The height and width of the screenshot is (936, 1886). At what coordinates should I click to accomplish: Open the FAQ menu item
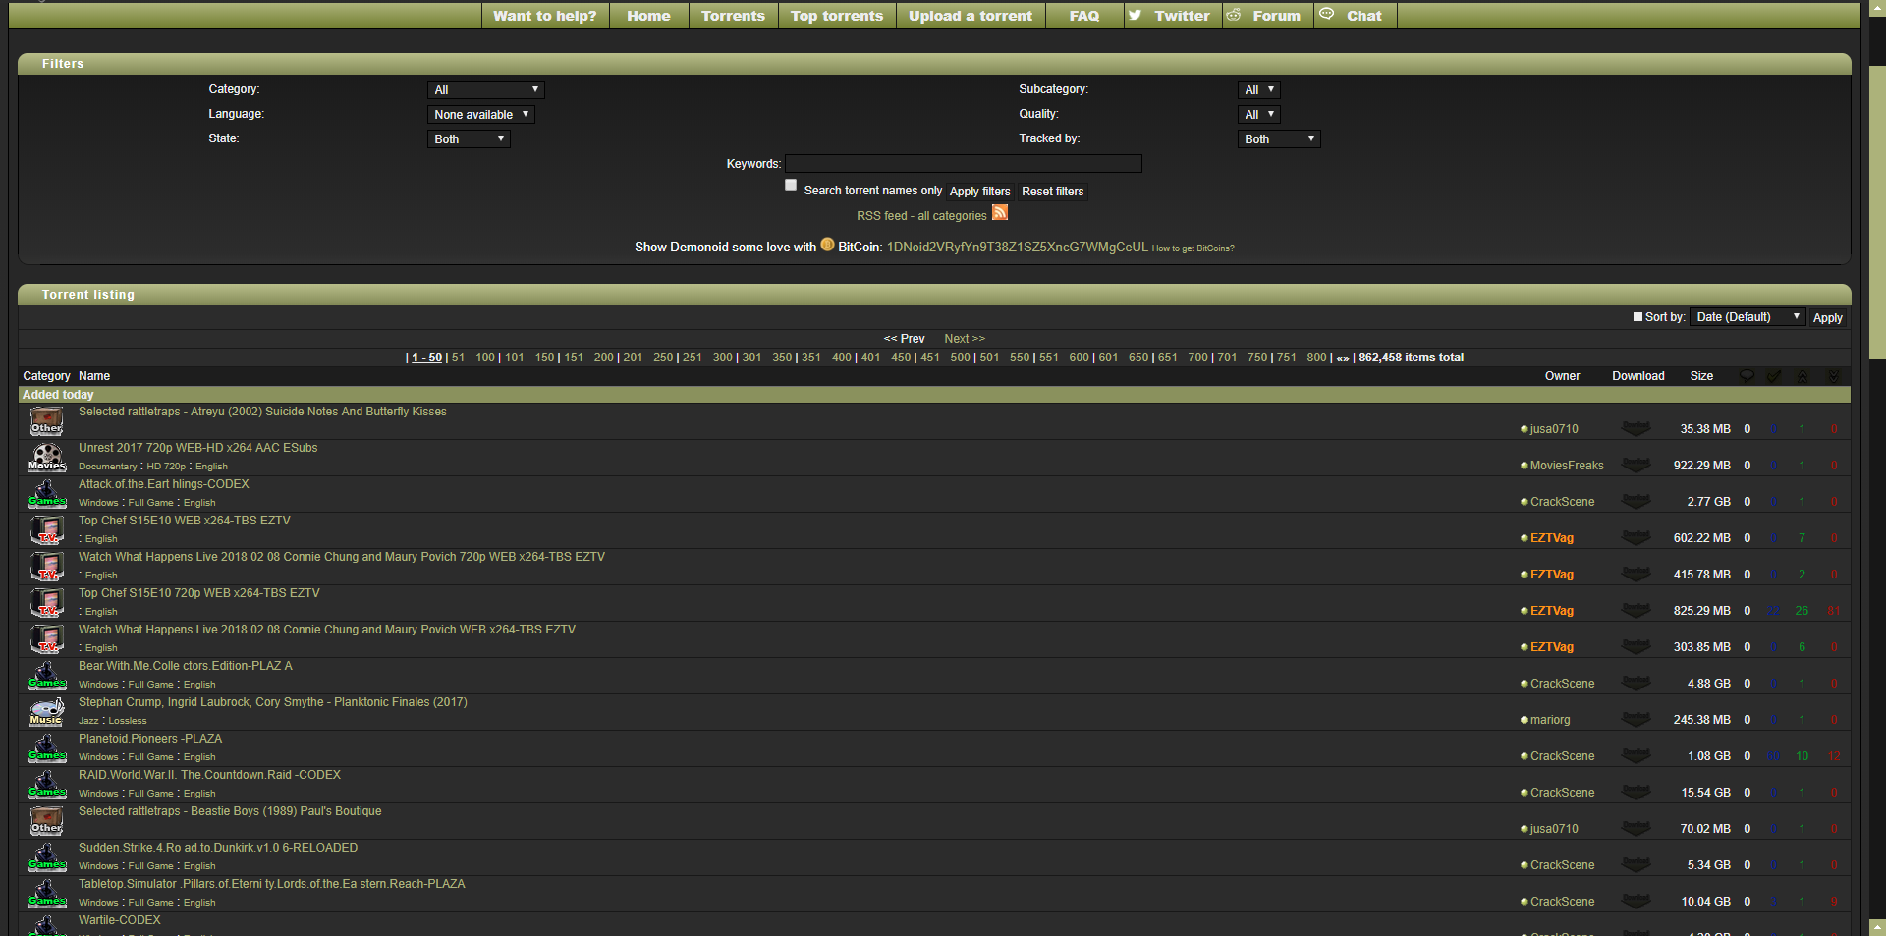(1084, 16)
